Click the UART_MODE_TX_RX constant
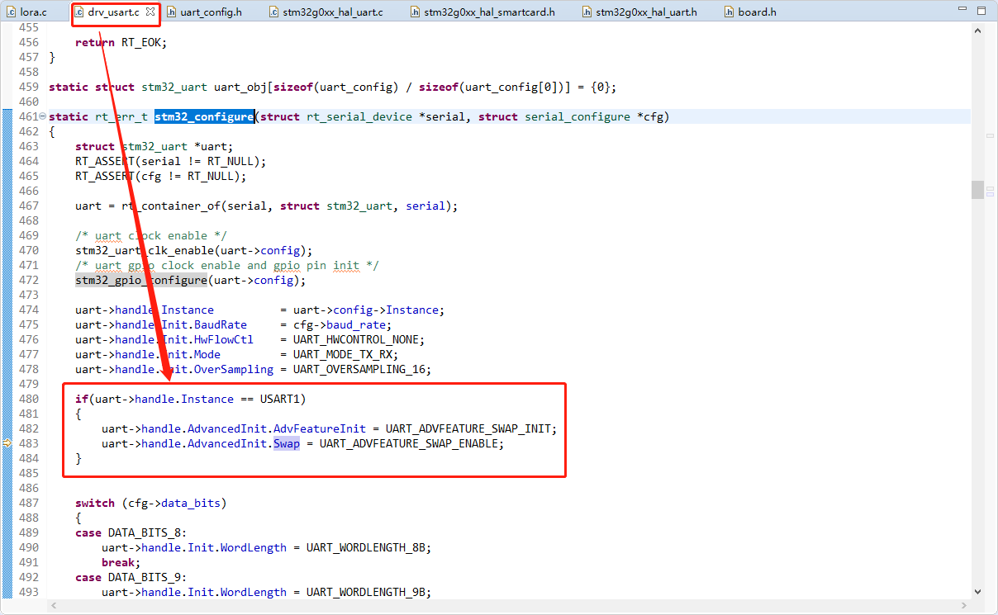This screenshot has height=615, width=998. click(x=345, y=354)
